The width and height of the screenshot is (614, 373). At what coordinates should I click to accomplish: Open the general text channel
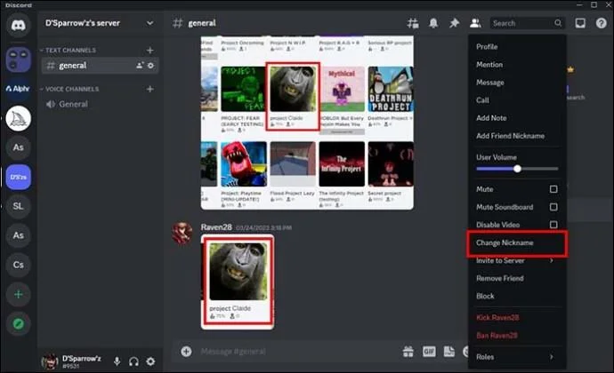click(x=101, y=66)
